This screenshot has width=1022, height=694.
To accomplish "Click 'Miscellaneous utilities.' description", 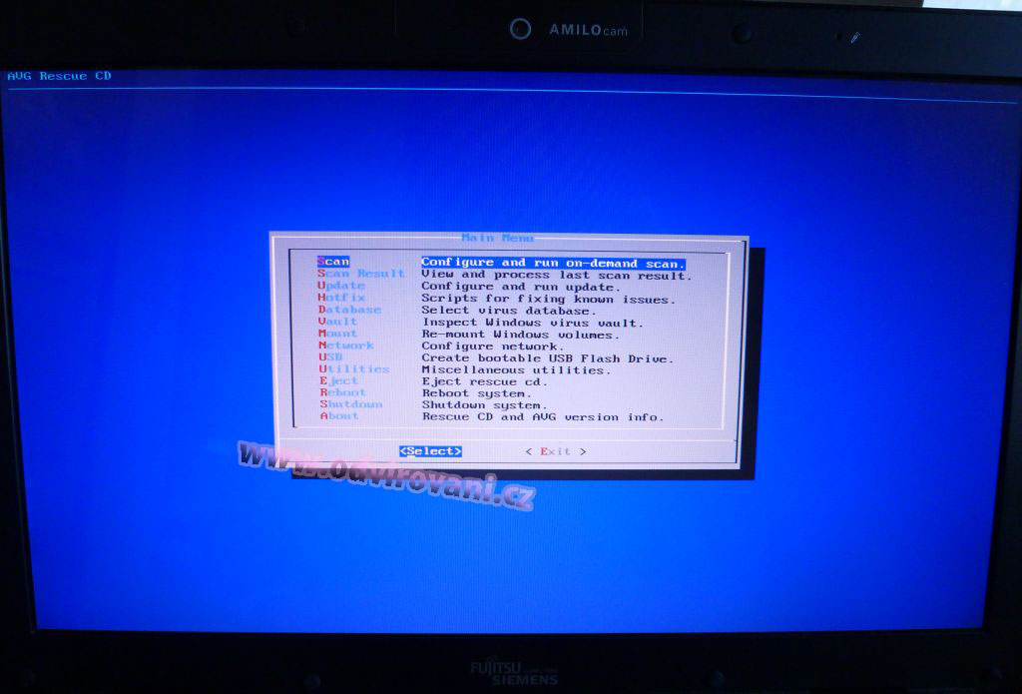I will 516,369.
